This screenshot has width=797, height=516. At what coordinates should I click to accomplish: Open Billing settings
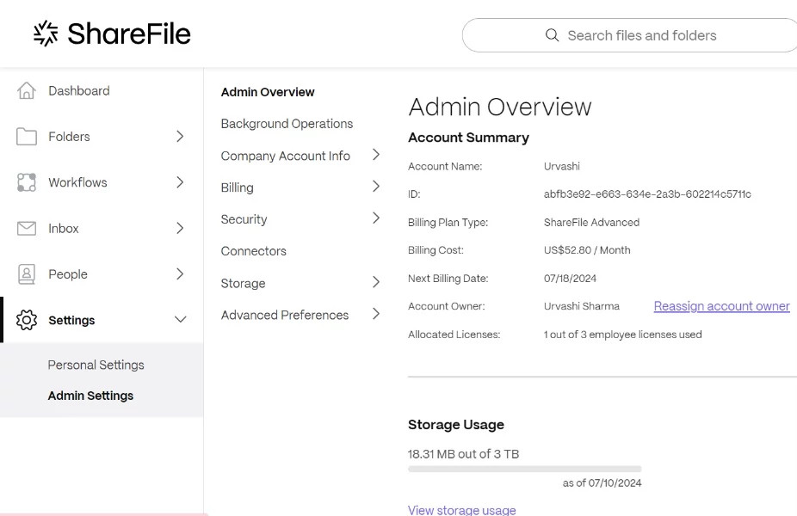click(238, 187)
